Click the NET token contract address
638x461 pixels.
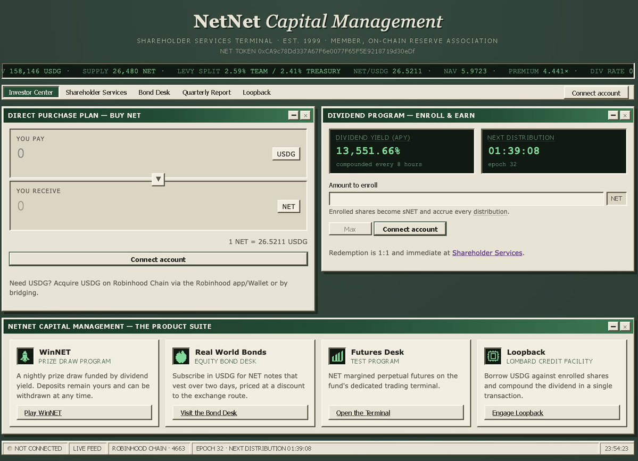pyautogui.click(x=336, y=51)
